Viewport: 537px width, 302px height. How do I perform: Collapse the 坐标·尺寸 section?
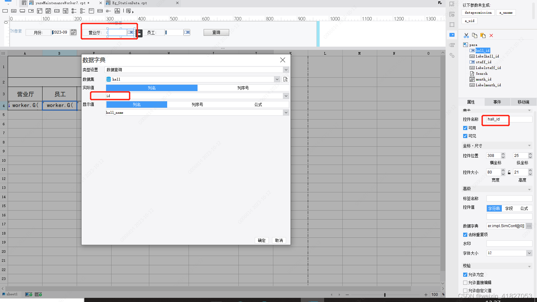(529, 146)
